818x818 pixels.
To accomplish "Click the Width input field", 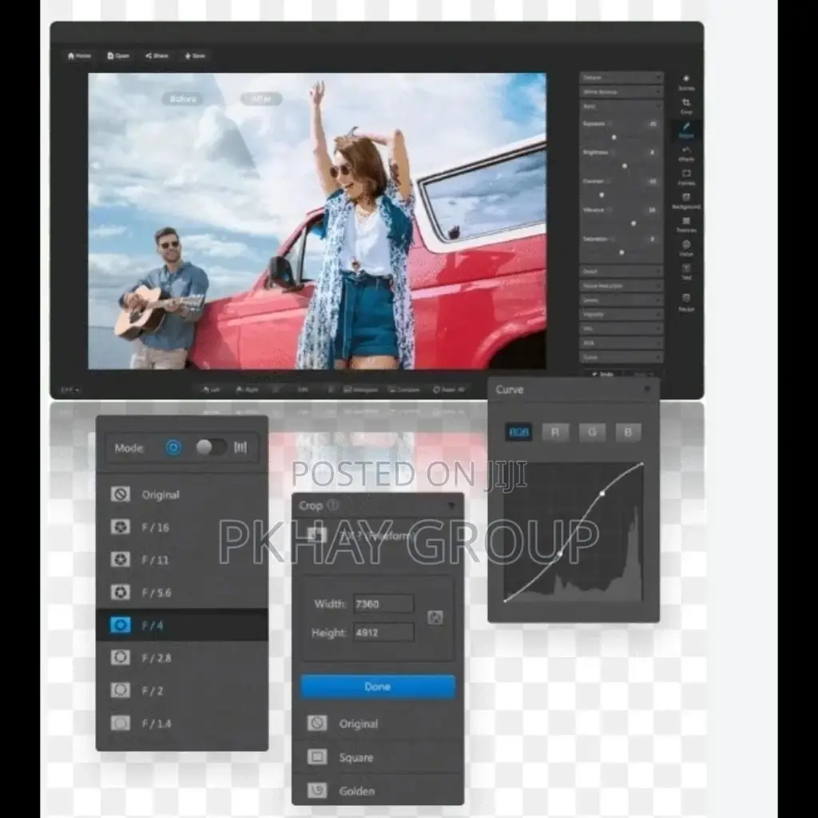I will point(383,604).
